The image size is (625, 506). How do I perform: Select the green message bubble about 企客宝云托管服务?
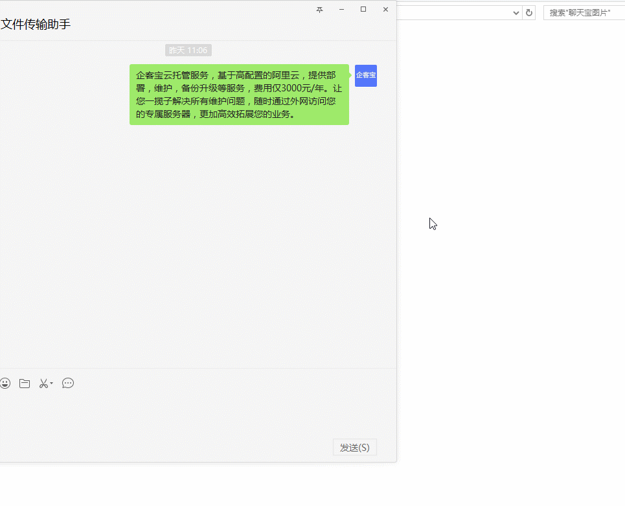click(x=240, y=94)
